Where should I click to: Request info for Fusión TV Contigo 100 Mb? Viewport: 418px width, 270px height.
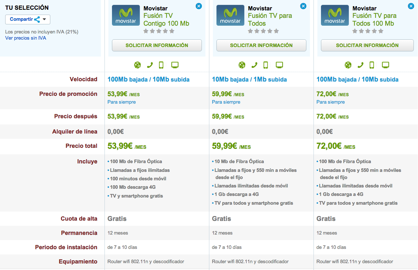click(157, 45)
